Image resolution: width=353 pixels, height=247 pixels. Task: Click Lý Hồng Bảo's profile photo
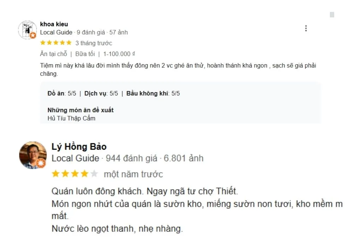32,155
